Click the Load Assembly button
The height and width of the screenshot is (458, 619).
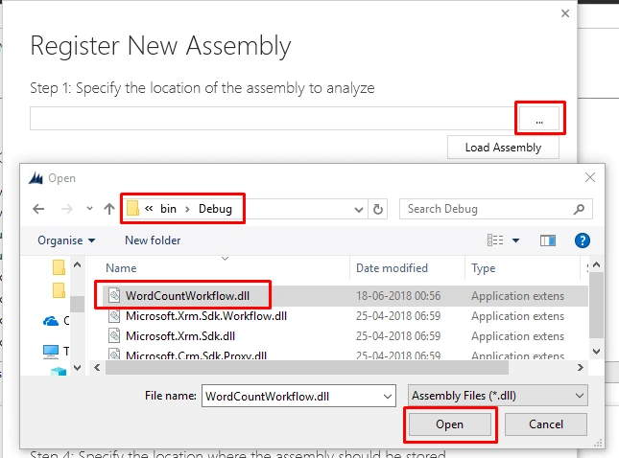click(x=503, y=148)
